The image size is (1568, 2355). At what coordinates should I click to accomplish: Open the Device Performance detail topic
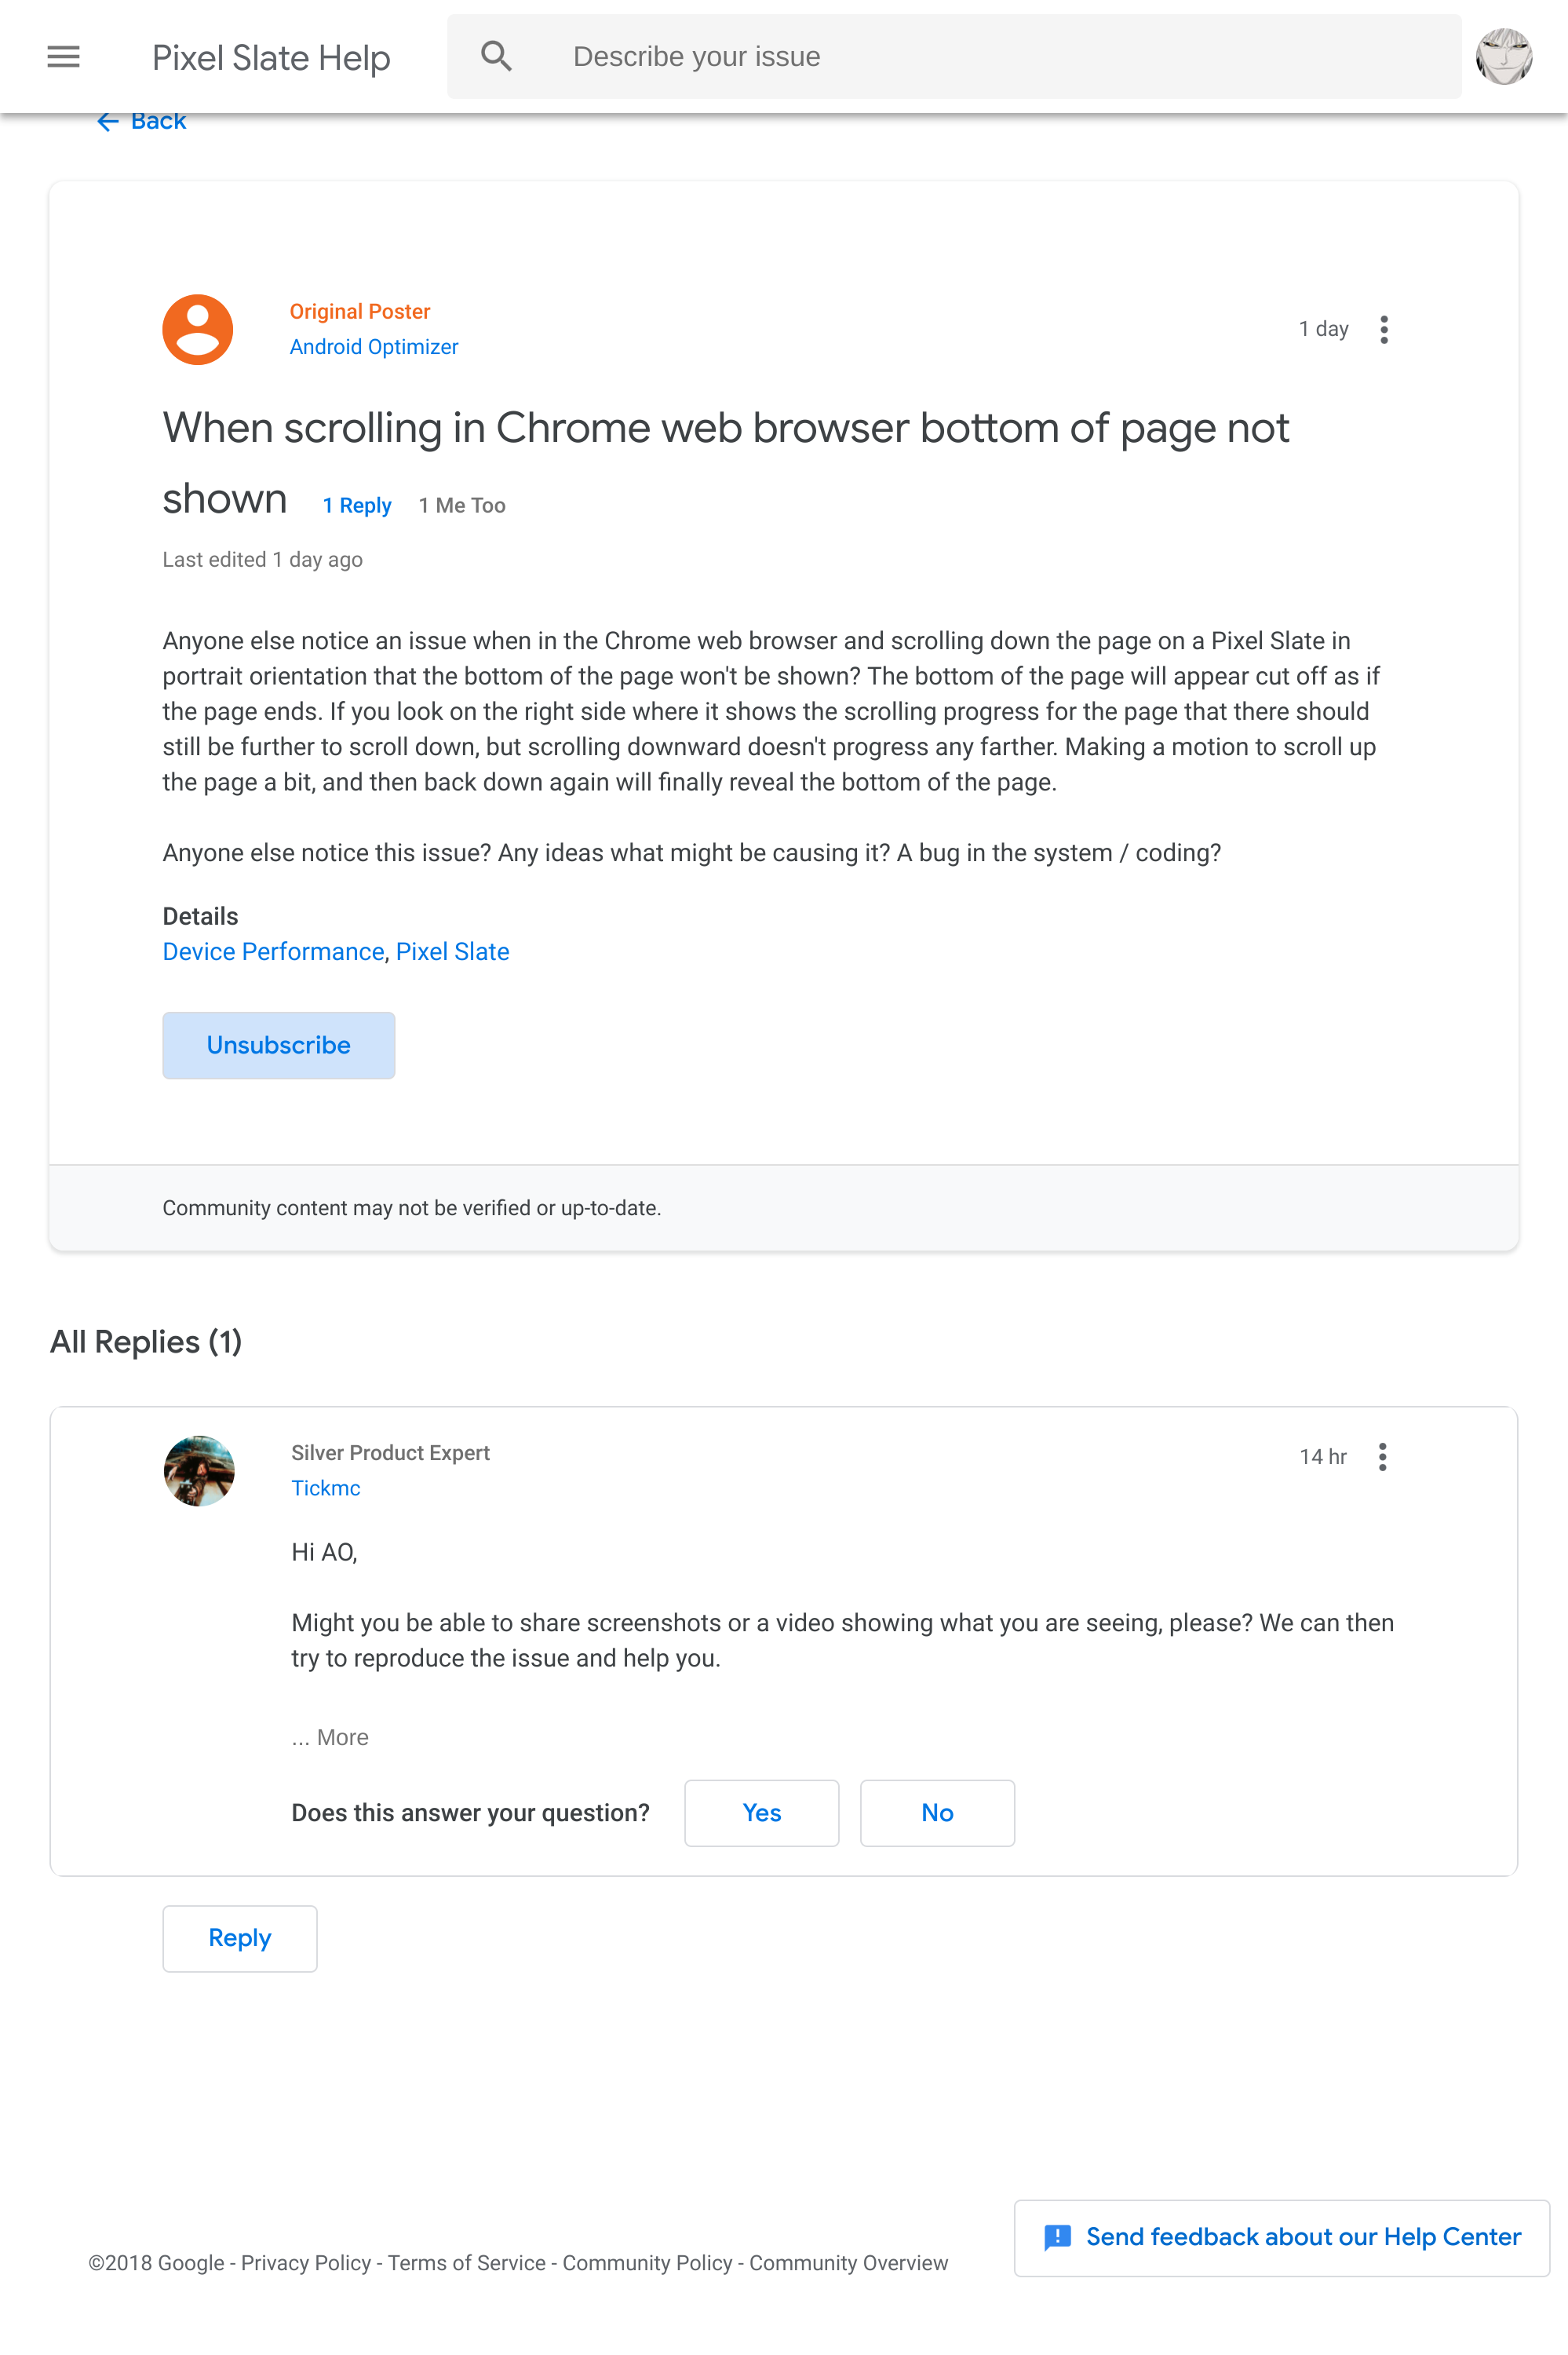[x=273, y=951]
